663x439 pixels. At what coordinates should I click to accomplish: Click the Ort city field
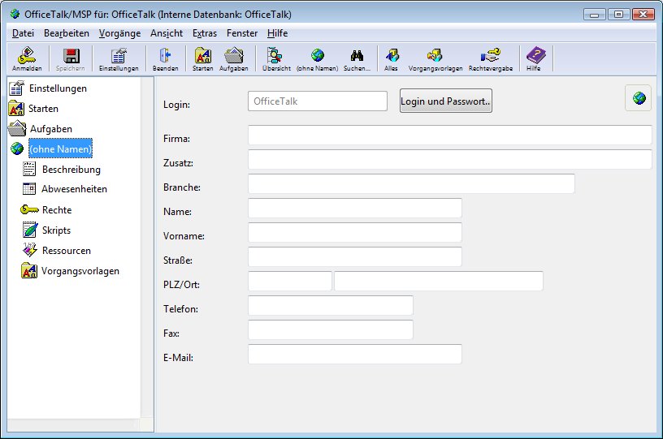pyautogui.click(x=439, y=281)
